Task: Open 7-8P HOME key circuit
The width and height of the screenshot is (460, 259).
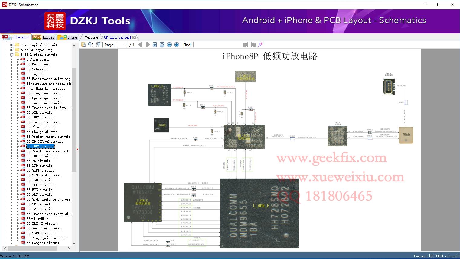Action: (x=46, y=88)
